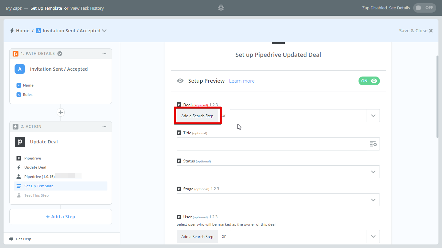Click the Pipedrive icon beside Status label

tap(179, 161)
